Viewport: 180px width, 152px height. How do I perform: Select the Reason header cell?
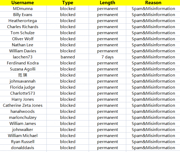point(153,3)
